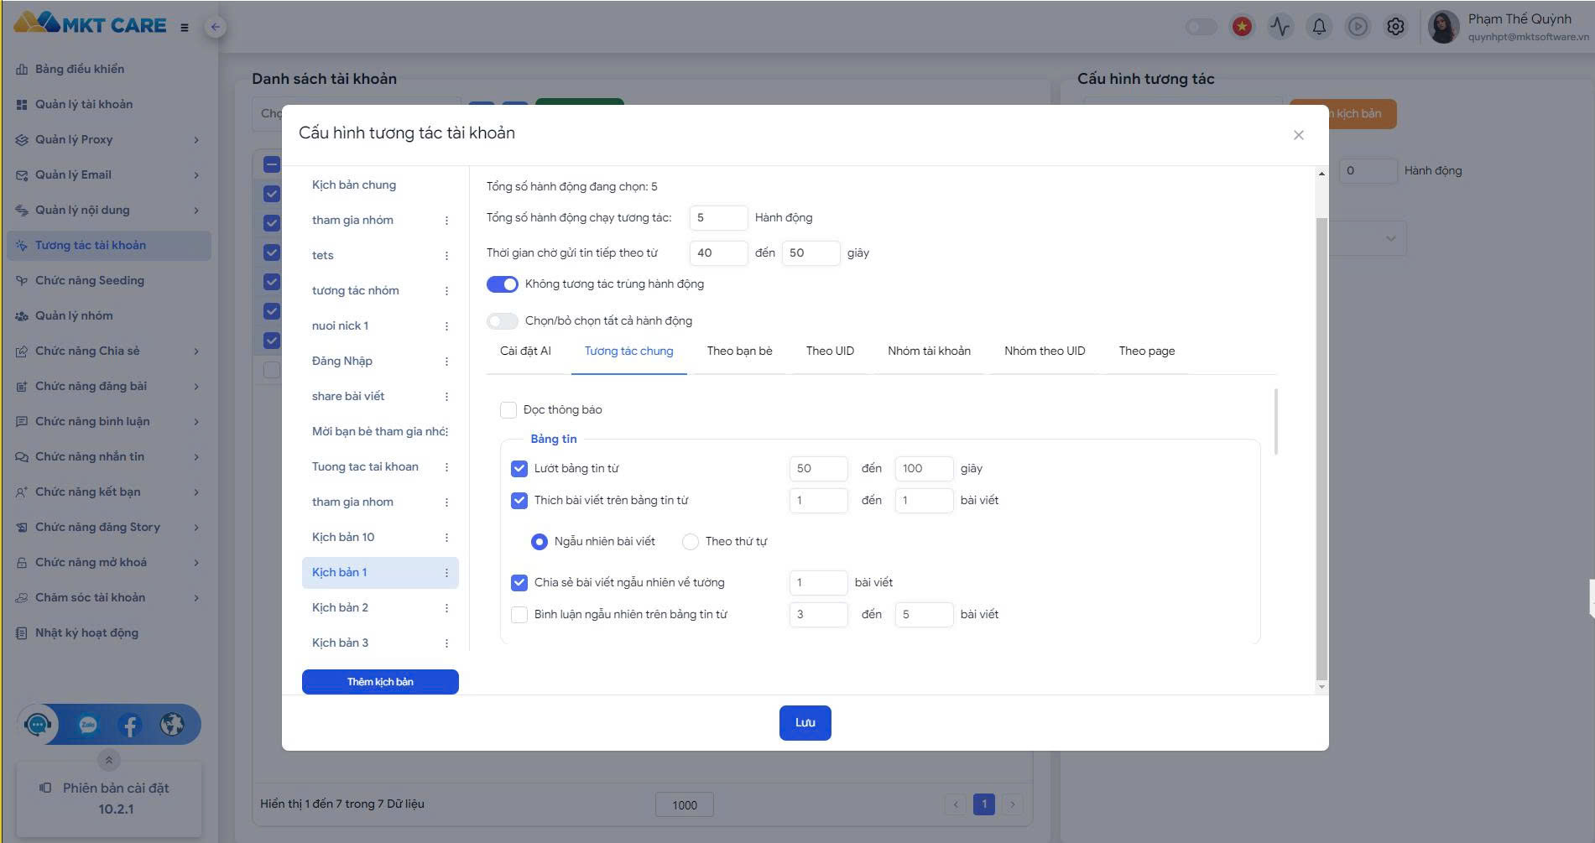The image size is (1595, 843).
Task: Close the Cấu hình tương tác dialog
Action: click(1299, 135)
